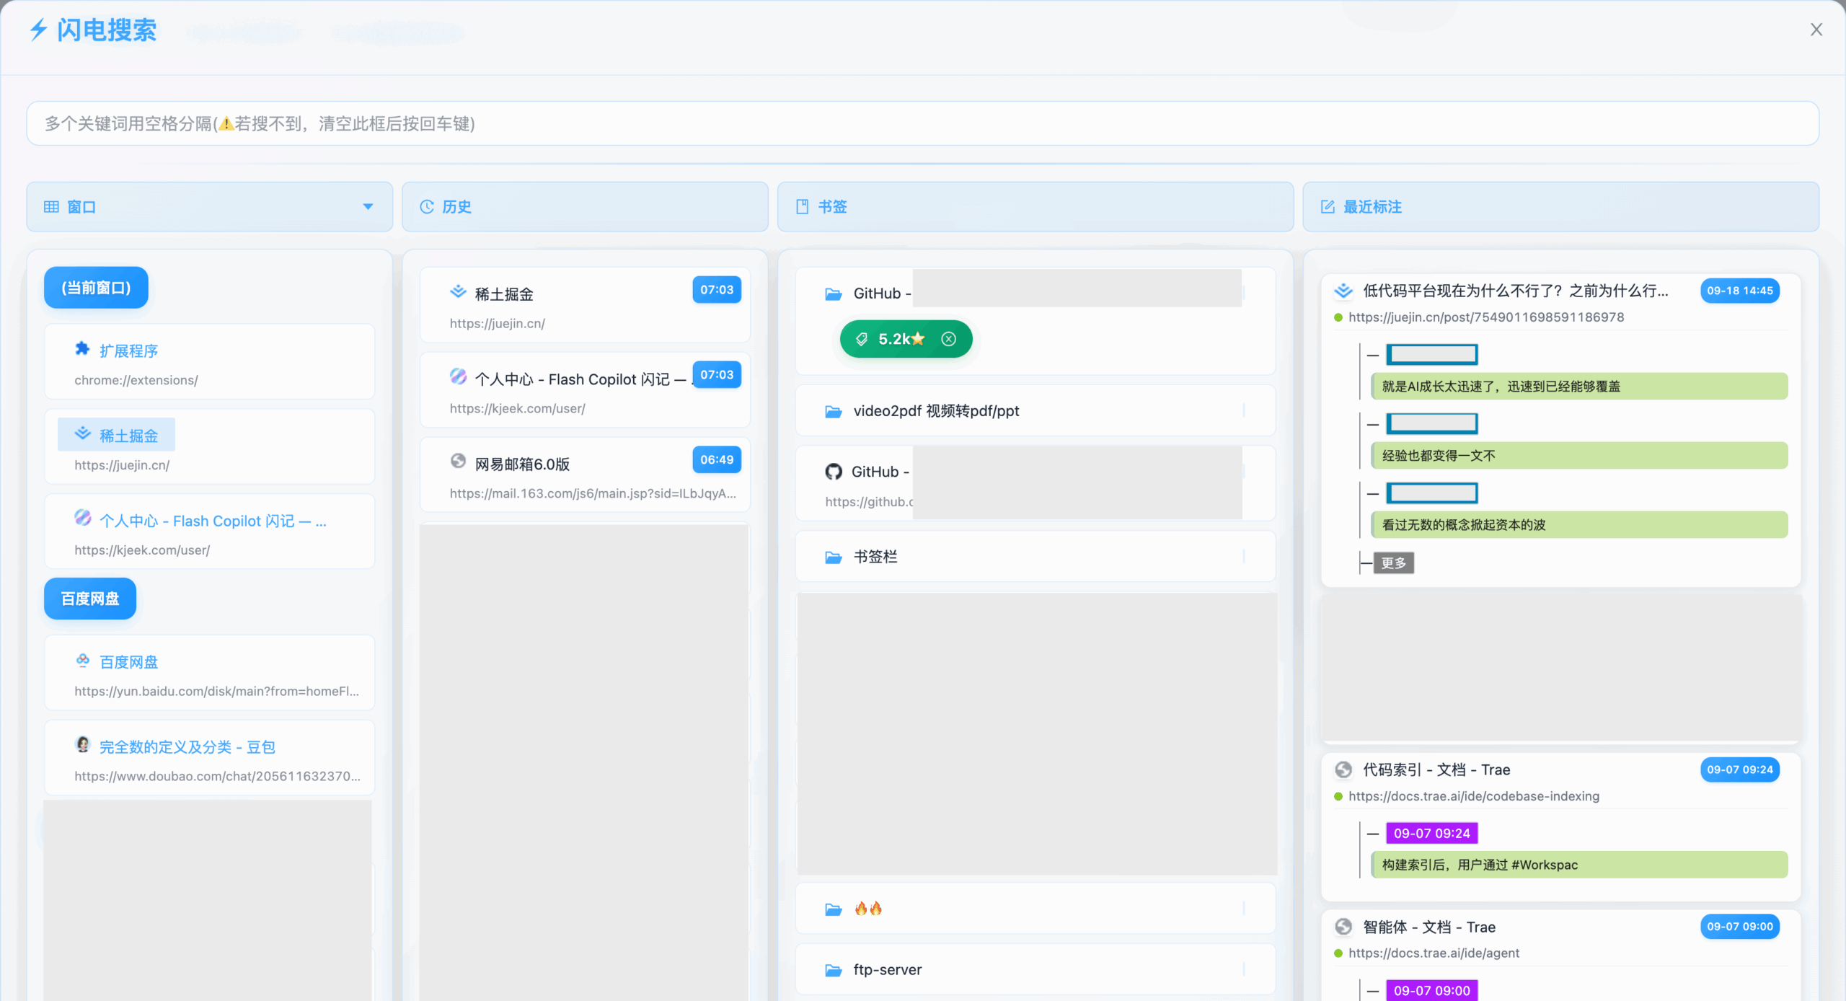Image resolution: width=1846 pixels, height=1001 pixels.
Task: Click the (当前窗口) group button
Action: click(96, 288)
